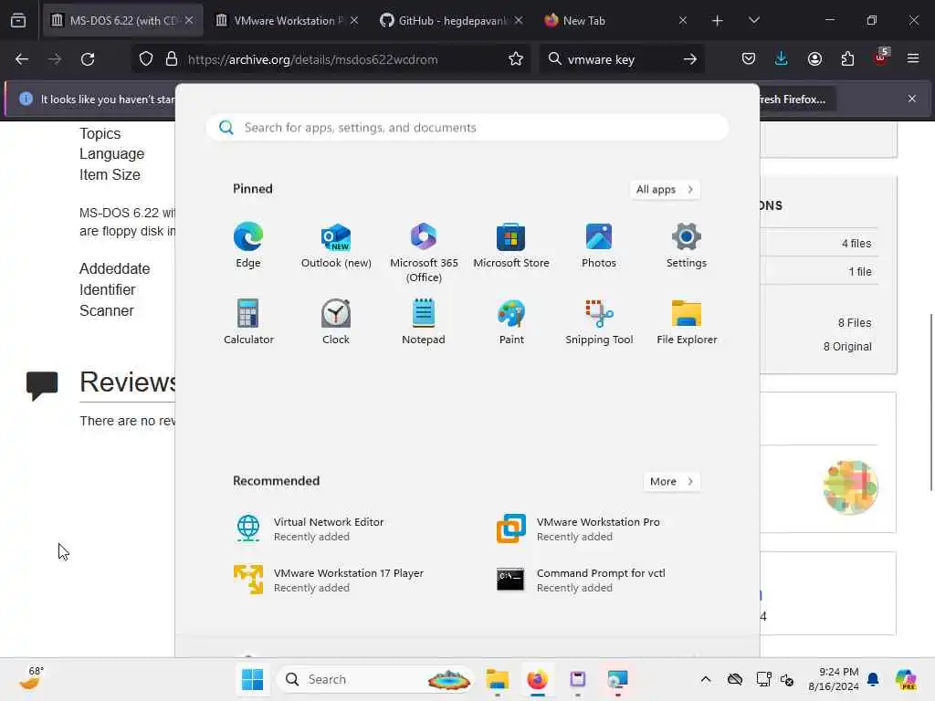935x701 pixels.
Task: Open clock showing 9:24 PM
Action: 833,679
